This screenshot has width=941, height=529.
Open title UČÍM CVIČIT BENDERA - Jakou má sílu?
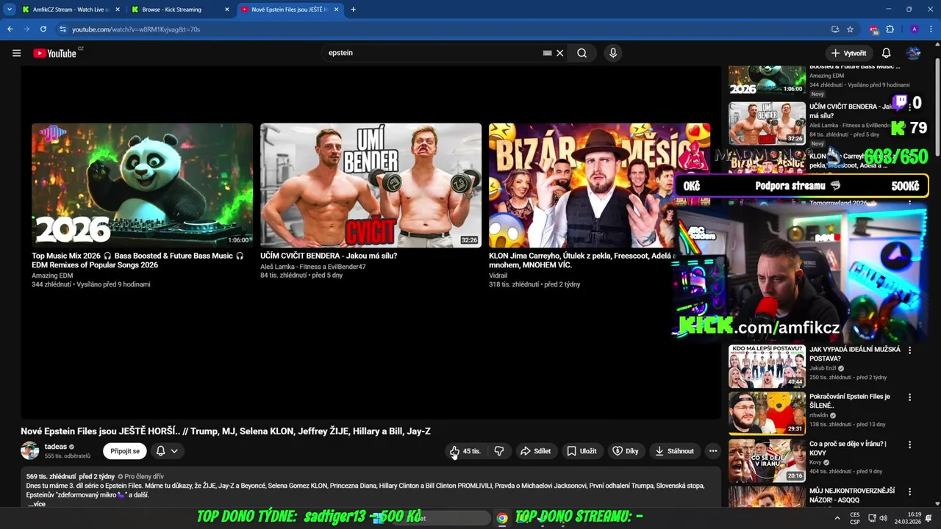click(329, 256)
